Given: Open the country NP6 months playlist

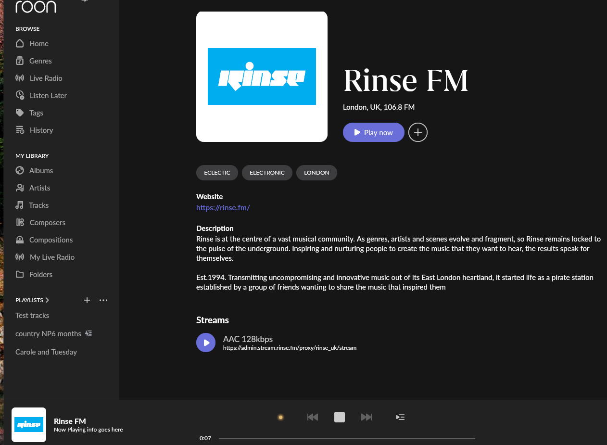Looking at the screenshot, I should 48,334.
